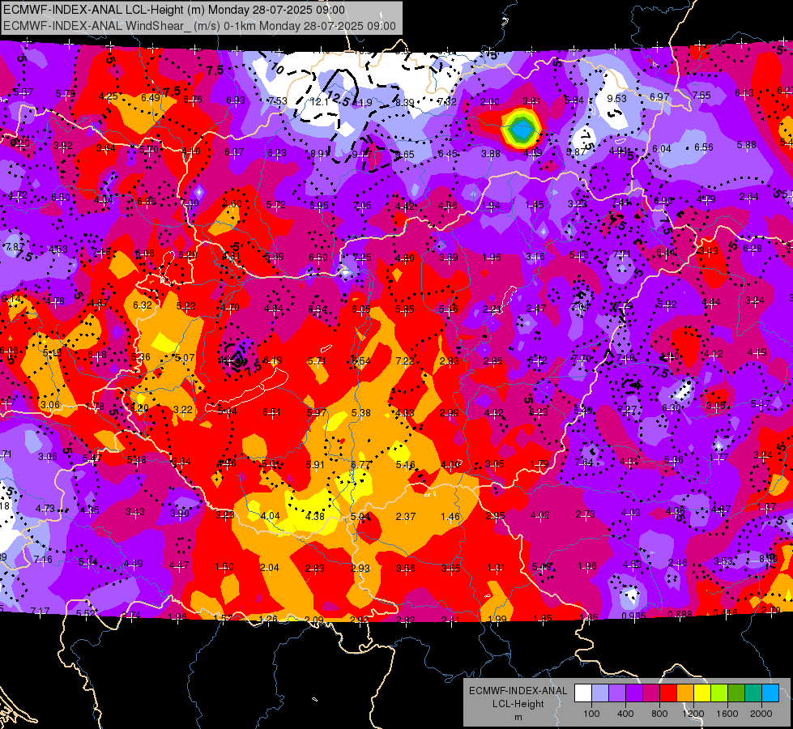Viewport: 793px width, 729px height.
Task: Click the magenta legend color swatch
Action: pyautogui.click(x=651, y=693)
